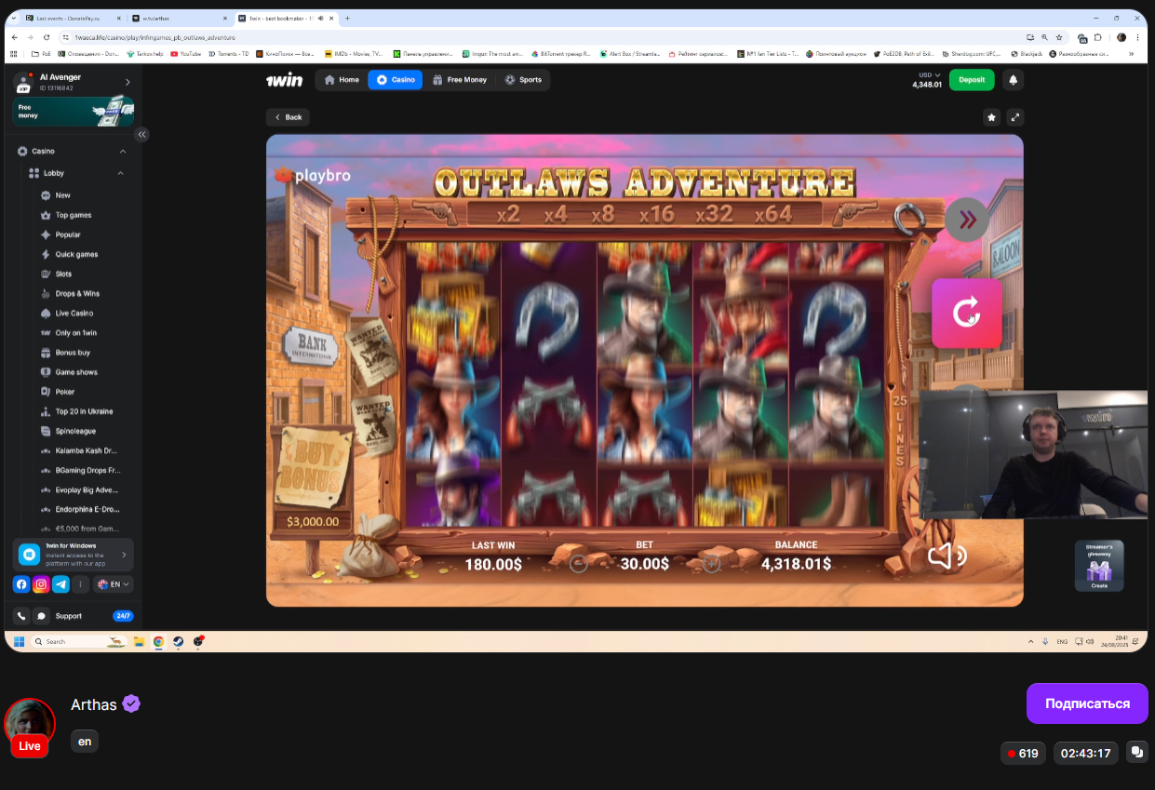
Task: Decrease the bet amount
Action: point(578,563)
